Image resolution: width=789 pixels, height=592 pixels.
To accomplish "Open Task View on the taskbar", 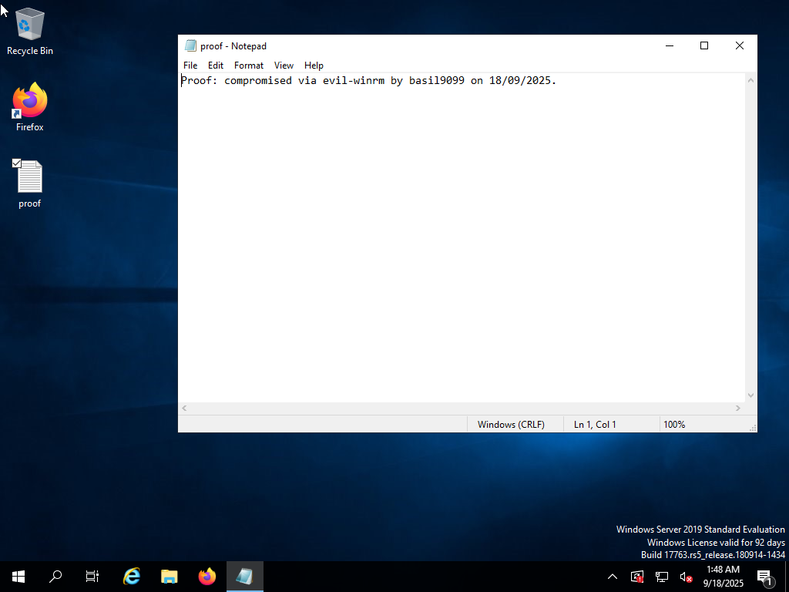I will pos(92,576).
